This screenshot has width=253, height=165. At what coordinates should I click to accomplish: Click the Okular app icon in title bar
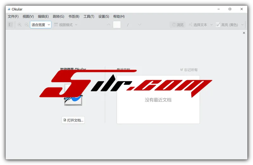pyautogui.click(x=9, y=9)
